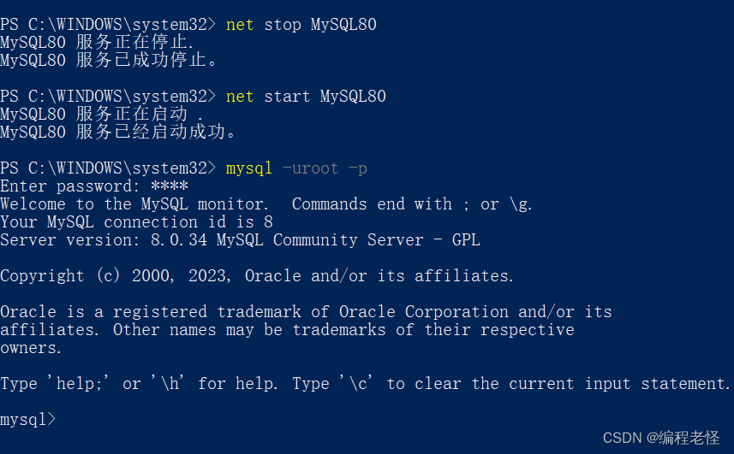This screenshot has width=734, height=454.
Task: Click the 'affiliates. Other names' line
Action: click(287, 330)
